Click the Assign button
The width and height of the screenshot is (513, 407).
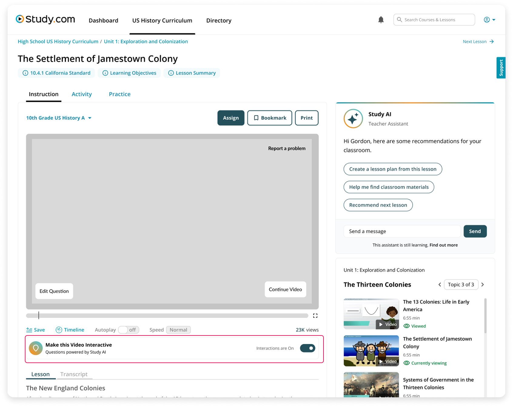click(231, 118)
